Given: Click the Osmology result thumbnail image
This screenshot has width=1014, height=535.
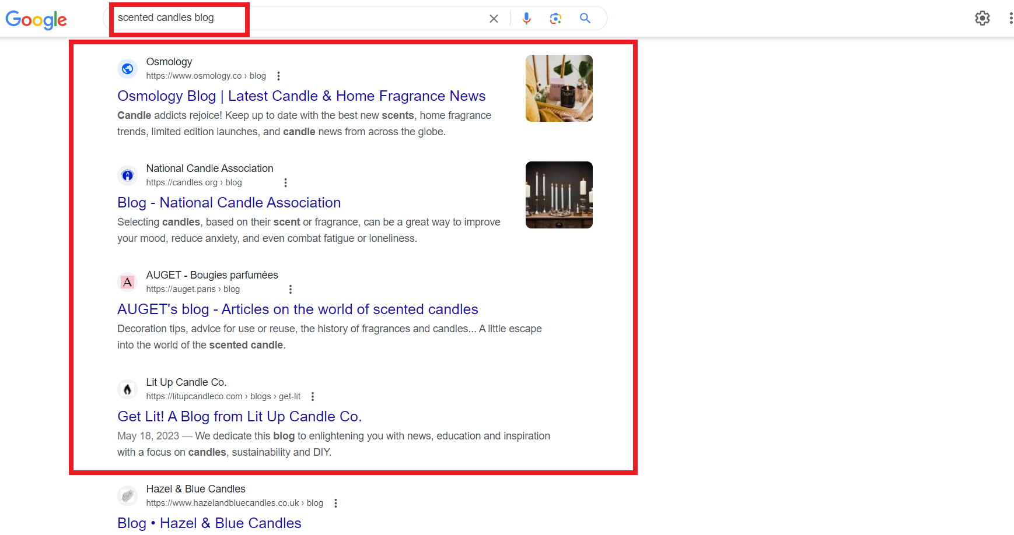Looking at the screenshot, I should pyautogui.click(x=559, y=88).
